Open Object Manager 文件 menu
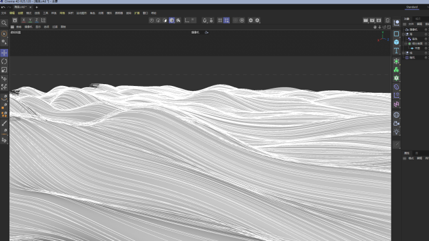 [411, 24]
